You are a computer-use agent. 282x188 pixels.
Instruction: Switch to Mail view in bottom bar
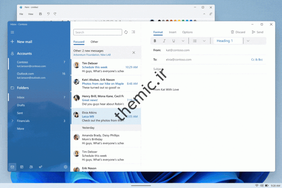point(12,167)
